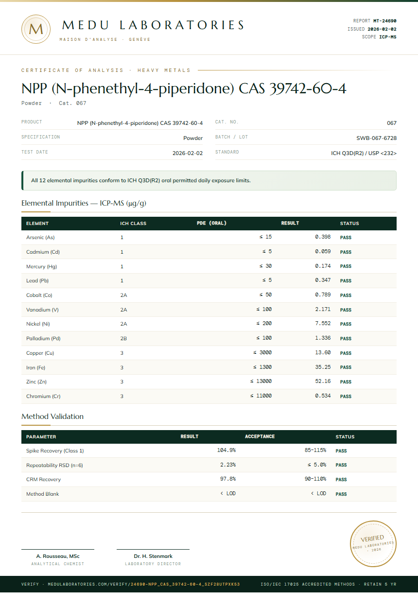Click issued date 2026-02-02 in header
This screenshot has height=607, width=418.
click(x=382, y=29)
